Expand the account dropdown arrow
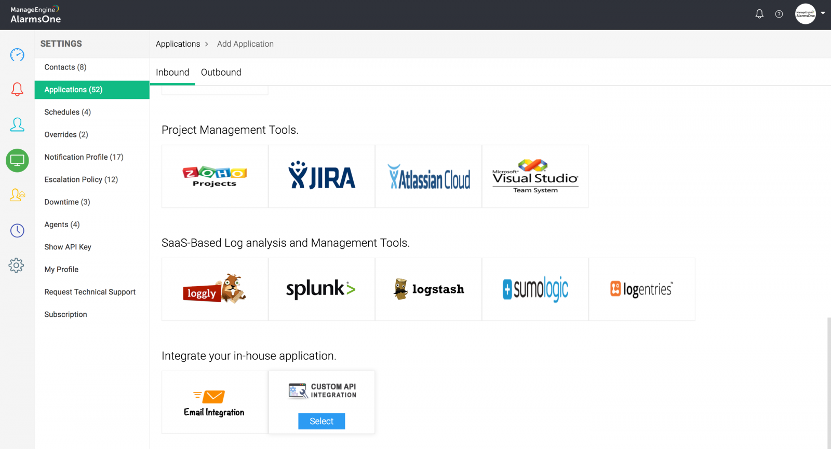The height and width of the screenshot is (449, 831). 823,13
